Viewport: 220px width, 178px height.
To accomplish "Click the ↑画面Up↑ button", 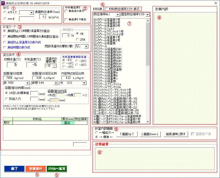I will pos(127,134).
